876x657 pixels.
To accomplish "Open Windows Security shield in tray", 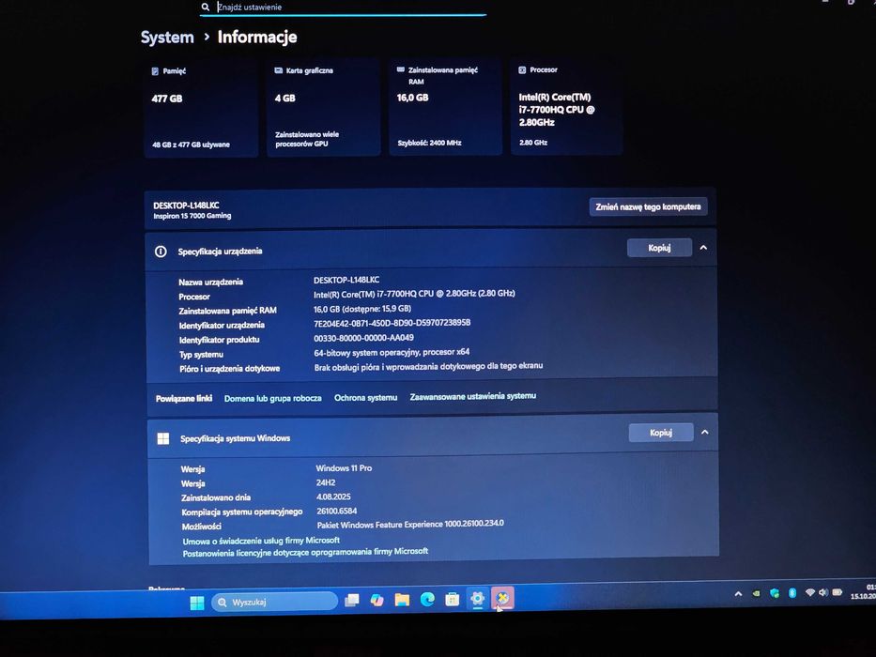I will pos(775,593).
